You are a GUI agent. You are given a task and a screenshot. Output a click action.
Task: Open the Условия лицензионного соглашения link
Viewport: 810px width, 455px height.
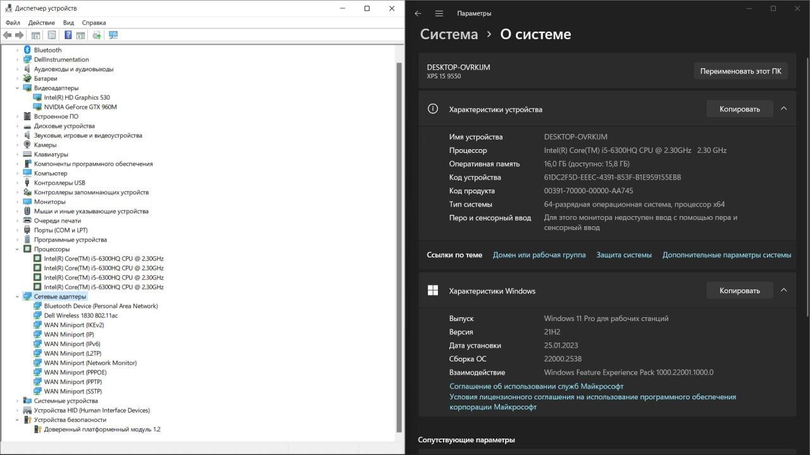(593, 402)
